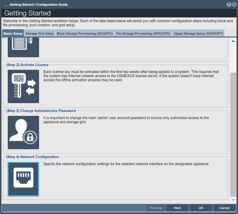238x214 pixels.
Task: Select the partially visible Step 1 document icon
Action: [23, 47]
